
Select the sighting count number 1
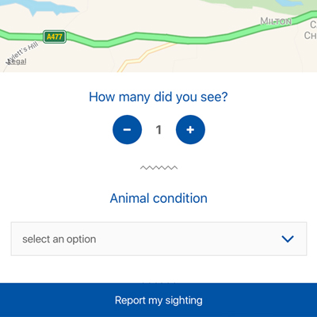point(158,130)
